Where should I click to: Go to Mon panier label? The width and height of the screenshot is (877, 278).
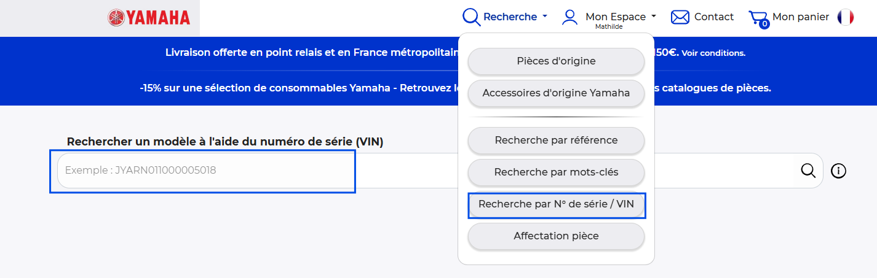800,17
